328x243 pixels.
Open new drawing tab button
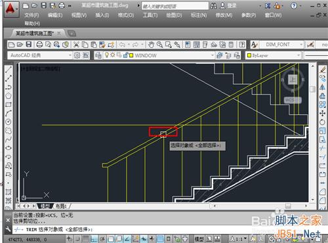[x=72, y=33]
